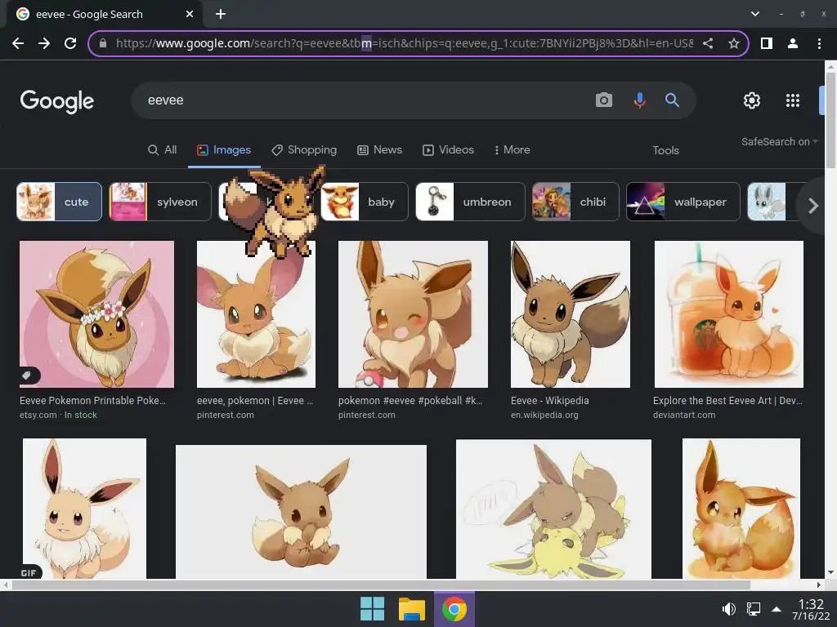Viewport: 837px width, 627px height.
Task: Open the Eevee GIF thumbnail
Action: [84, 509]
